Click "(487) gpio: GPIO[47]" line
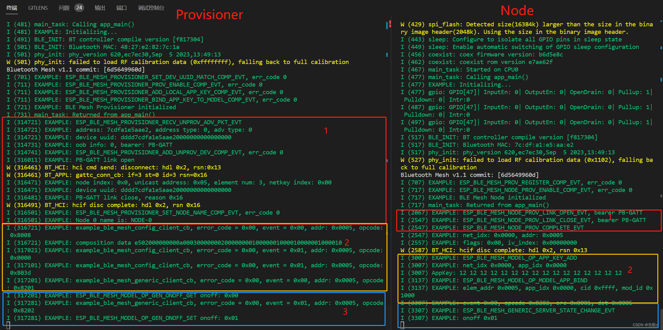The width and height of the screenshot is (663, 330). (x=527, y=111)
